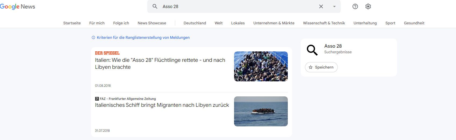
Task: Open article Italienisches Schiff bringt Migranten zurück
Action: pyautogui.click(x=162, y=105)
